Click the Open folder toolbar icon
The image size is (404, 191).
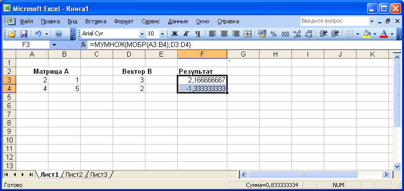pyautogui.click(x=12, y=34)
